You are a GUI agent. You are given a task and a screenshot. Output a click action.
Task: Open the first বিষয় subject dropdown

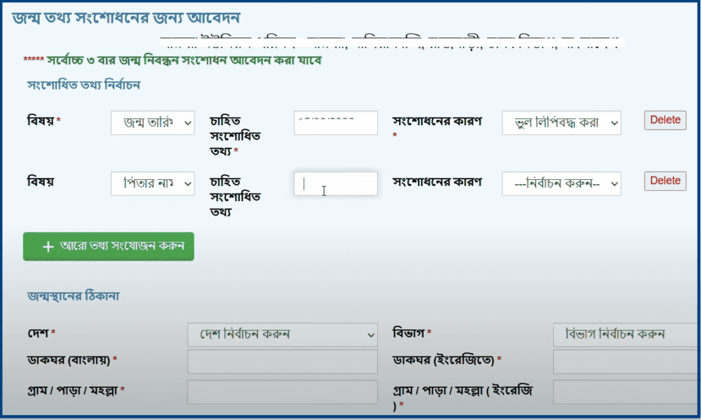point(152,122)
